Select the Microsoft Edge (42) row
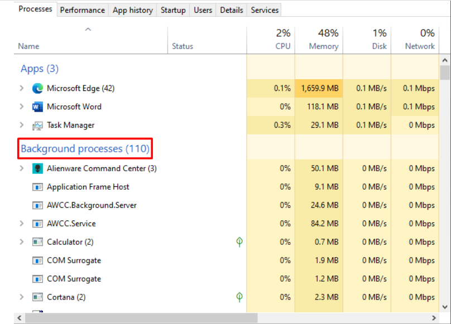451x324 pixels. pyautogui.click(x=227, y=88)
